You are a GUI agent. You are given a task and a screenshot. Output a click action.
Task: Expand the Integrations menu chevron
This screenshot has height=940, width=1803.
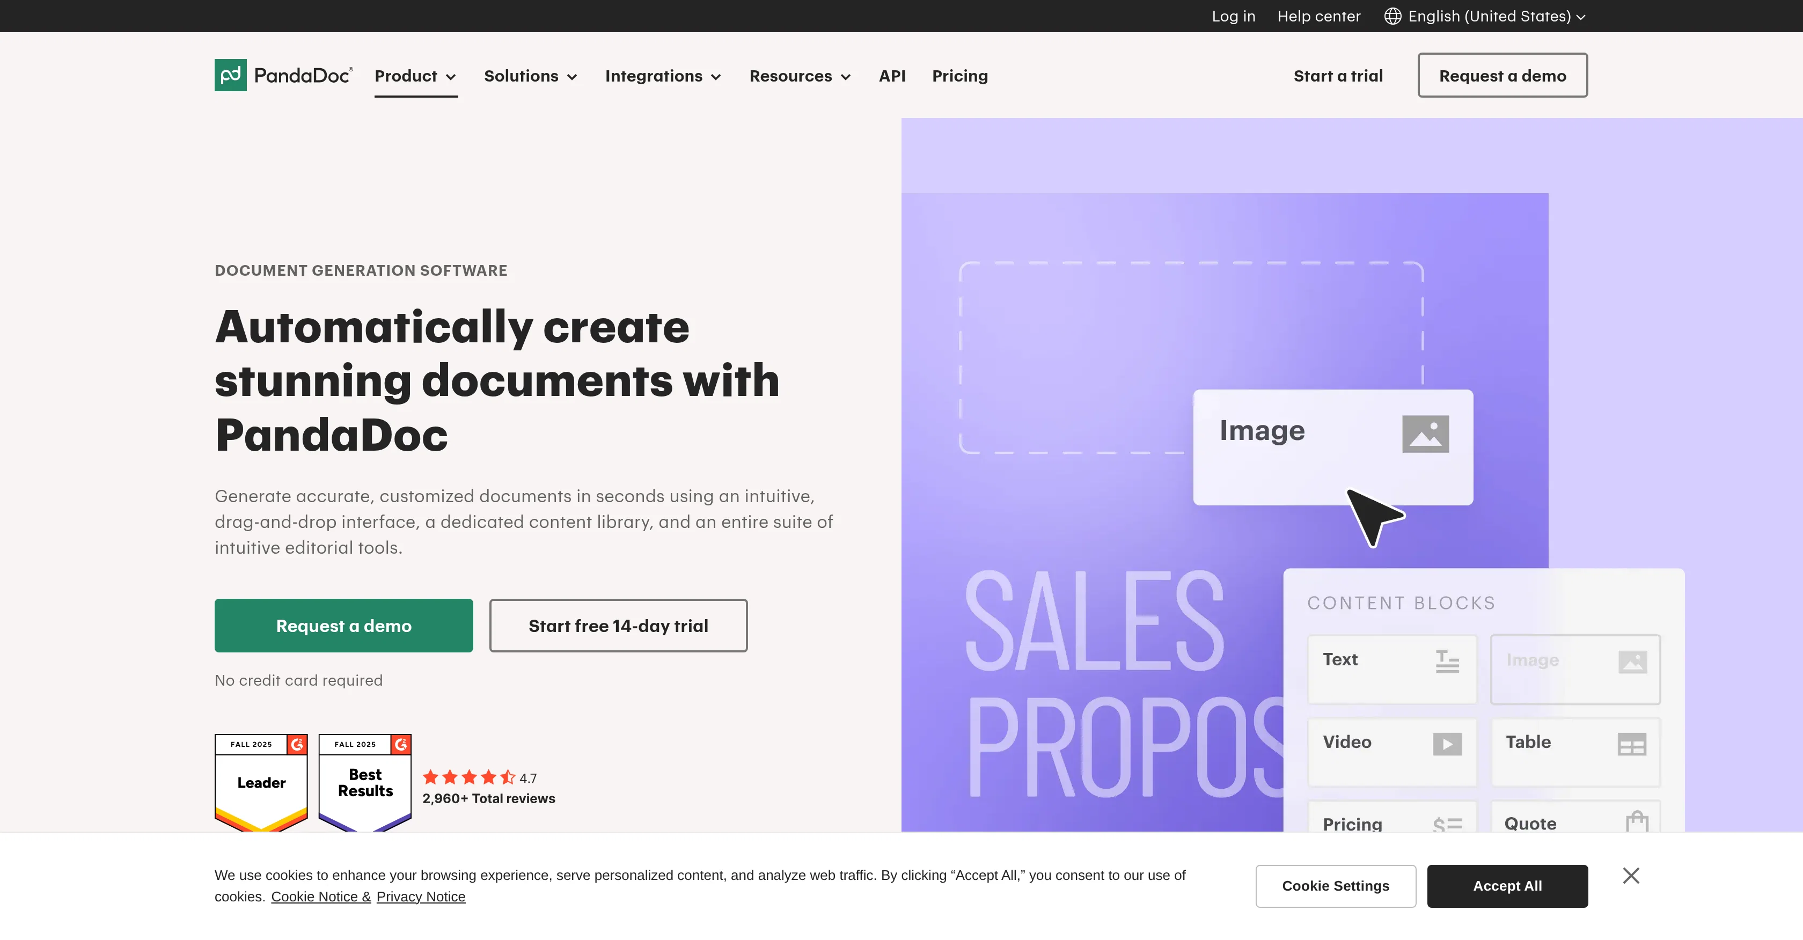715,77
